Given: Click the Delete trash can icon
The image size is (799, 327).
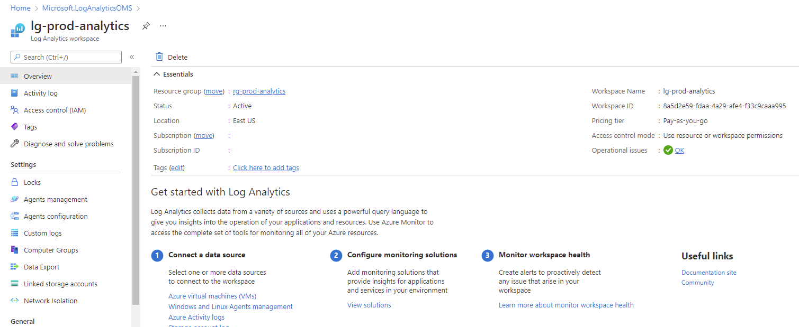Looking at the screenshot, I should tap(159, 57).
